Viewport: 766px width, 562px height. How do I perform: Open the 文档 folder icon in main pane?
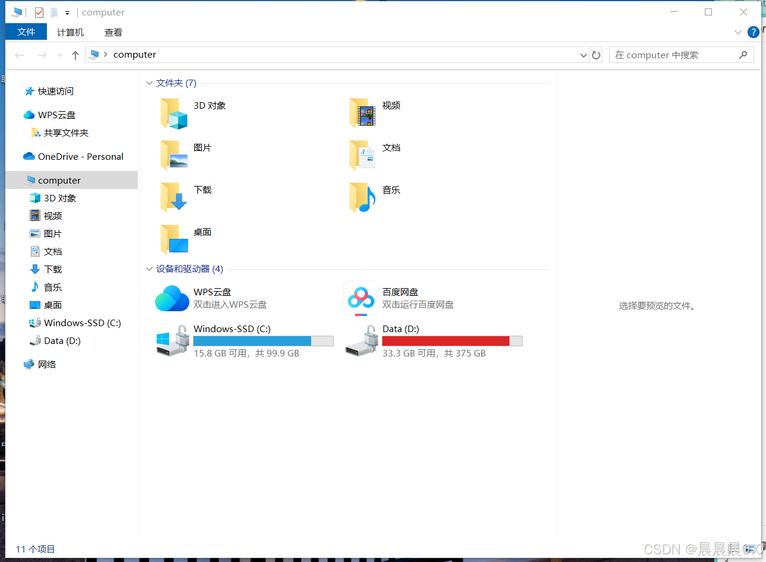(362, 156)
